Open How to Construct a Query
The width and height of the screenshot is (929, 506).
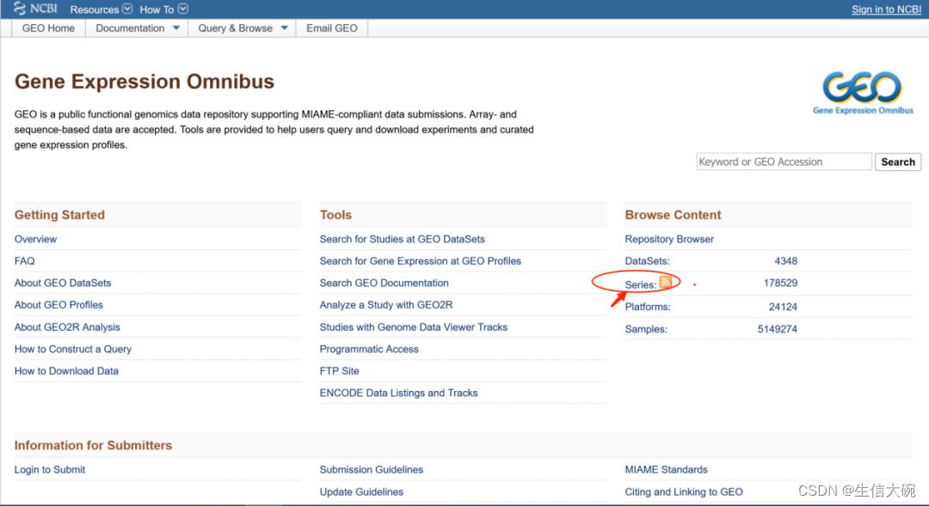(73, 349)
